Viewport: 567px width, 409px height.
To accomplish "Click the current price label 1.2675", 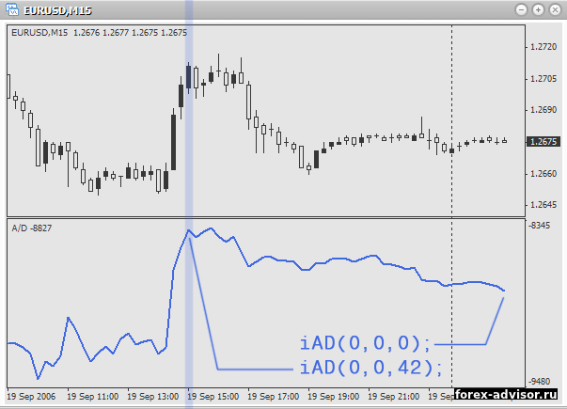I will click(x=543, y=141).
